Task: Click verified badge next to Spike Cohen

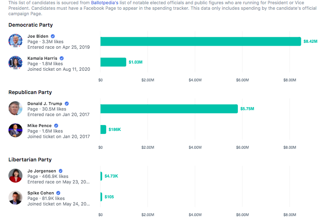Action: pos(57,193)
